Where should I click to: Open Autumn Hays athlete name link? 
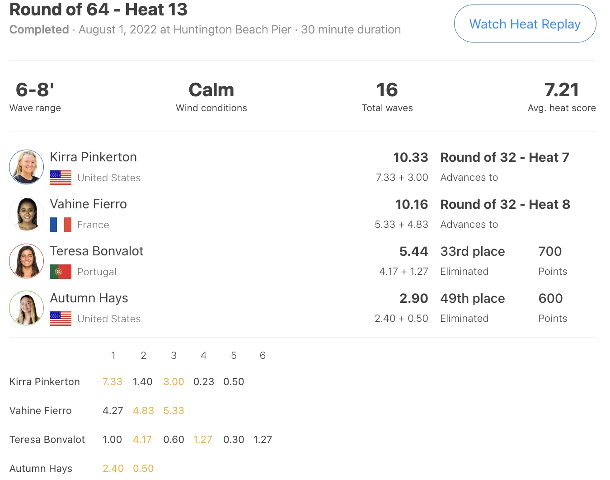89,298
